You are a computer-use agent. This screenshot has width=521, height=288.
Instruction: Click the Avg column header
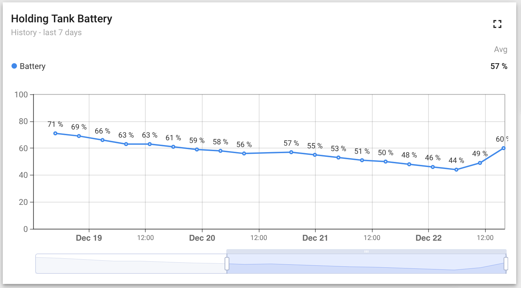pyautogui.click(x=500, y=49)
